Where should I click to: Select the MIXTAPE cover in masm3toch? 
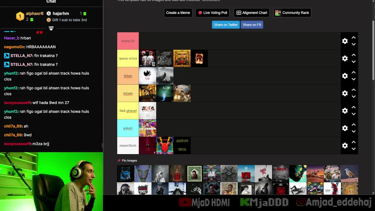pyautogui.click(x=182, y=146)
